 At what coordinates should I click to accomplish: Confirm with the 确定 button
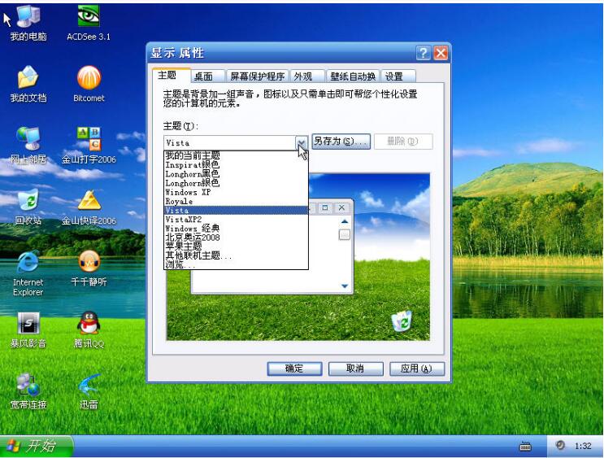click(x=294, y=369)
